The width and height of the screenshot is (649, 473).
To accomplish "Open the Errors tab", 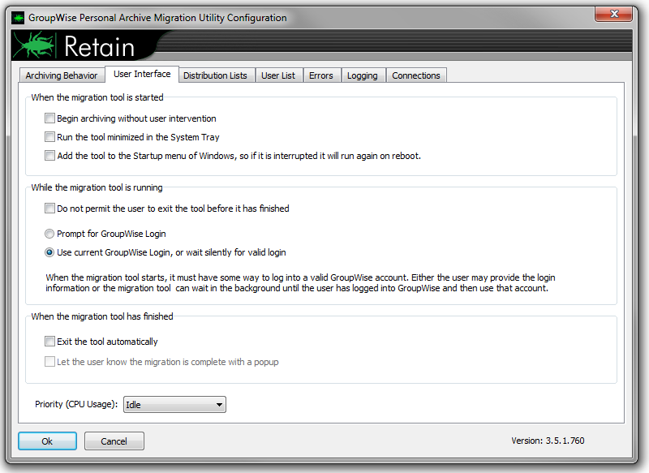I will pyautogui.click(x=321, y=75).
